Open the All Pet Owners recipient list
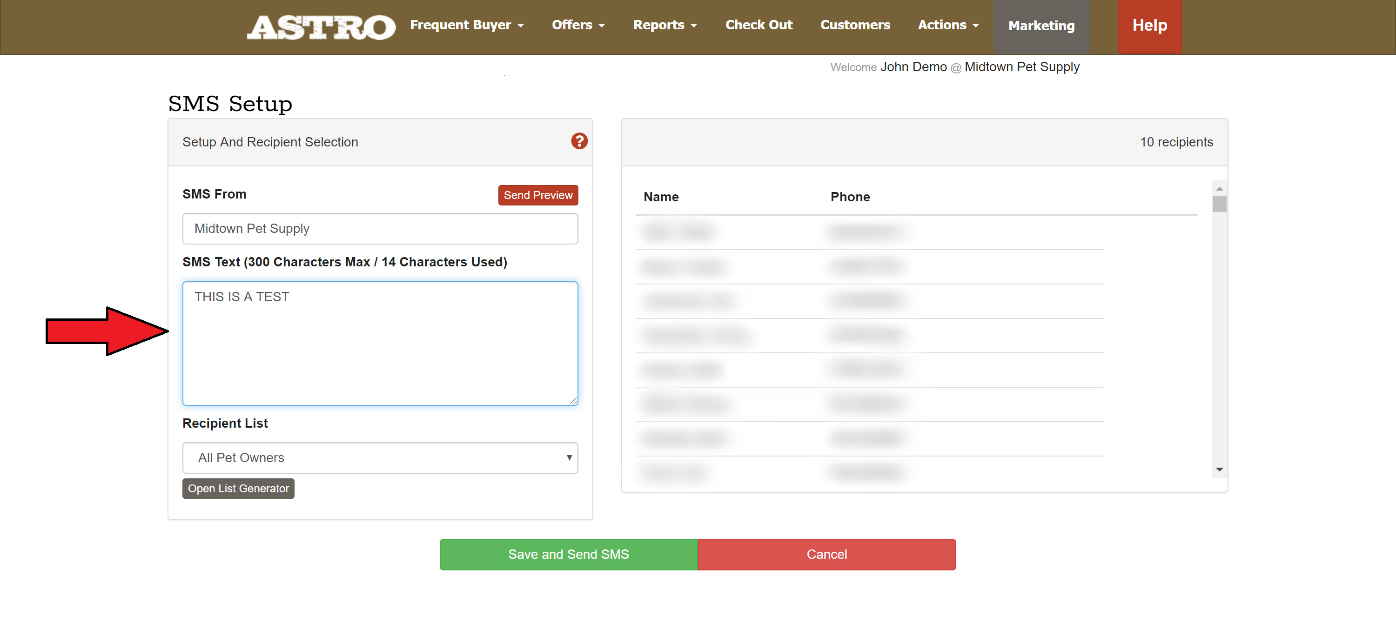The width and height of the screenshot is (1396, 622). 380,457
